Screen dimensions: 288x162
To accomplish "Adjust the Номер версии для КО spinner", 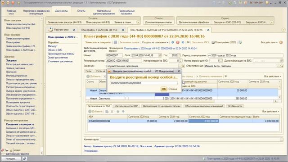I will click(x=221, y=61).
